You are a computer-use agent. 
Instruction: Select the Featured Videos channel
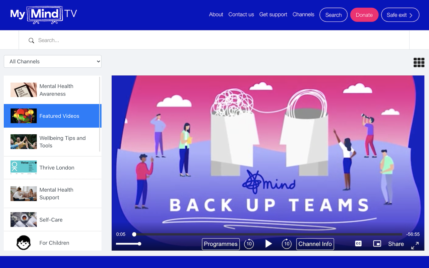point(52,116)
